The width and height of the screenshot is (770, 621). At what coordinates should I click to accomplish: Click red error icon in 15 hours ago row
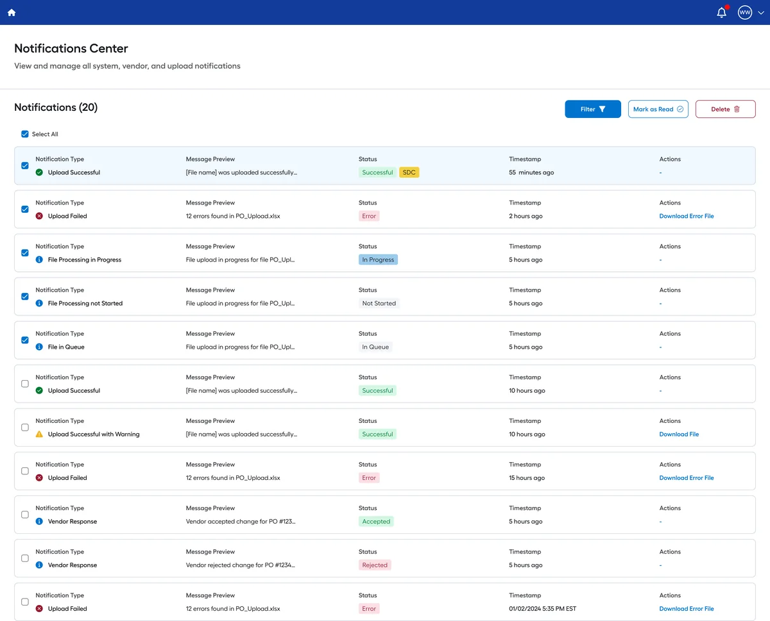pos(39,477)
